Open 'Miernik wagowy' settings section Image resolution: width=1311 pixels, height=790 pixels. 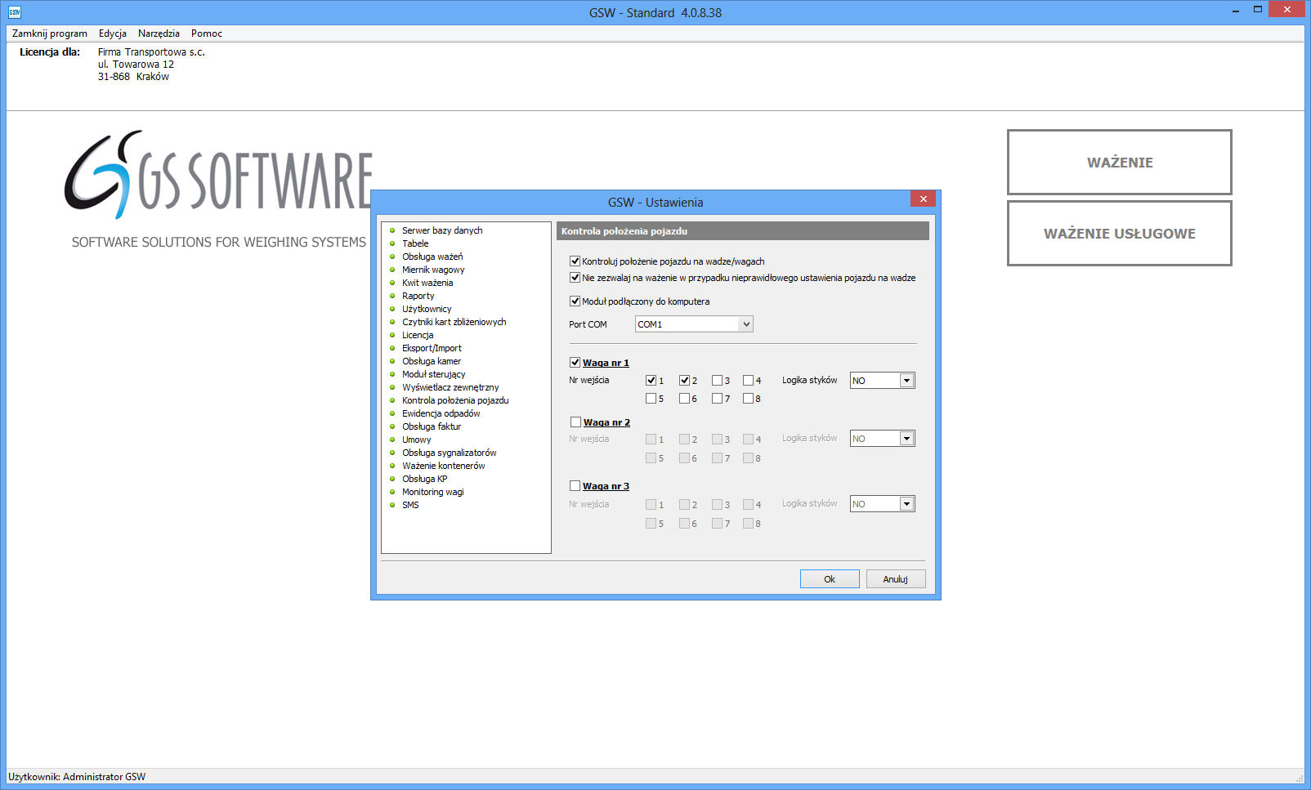click(x=432, y=270)
